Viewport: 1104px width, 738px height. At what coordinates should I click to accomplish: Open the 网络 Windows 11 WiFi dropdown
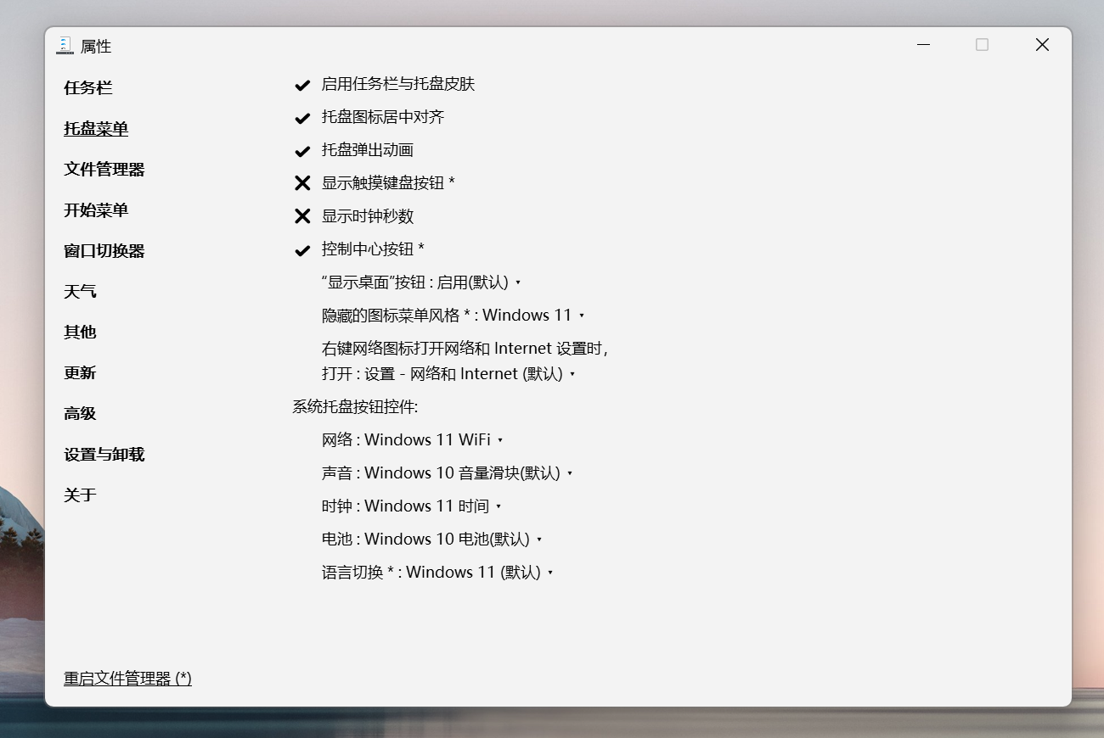pos(412,440)
